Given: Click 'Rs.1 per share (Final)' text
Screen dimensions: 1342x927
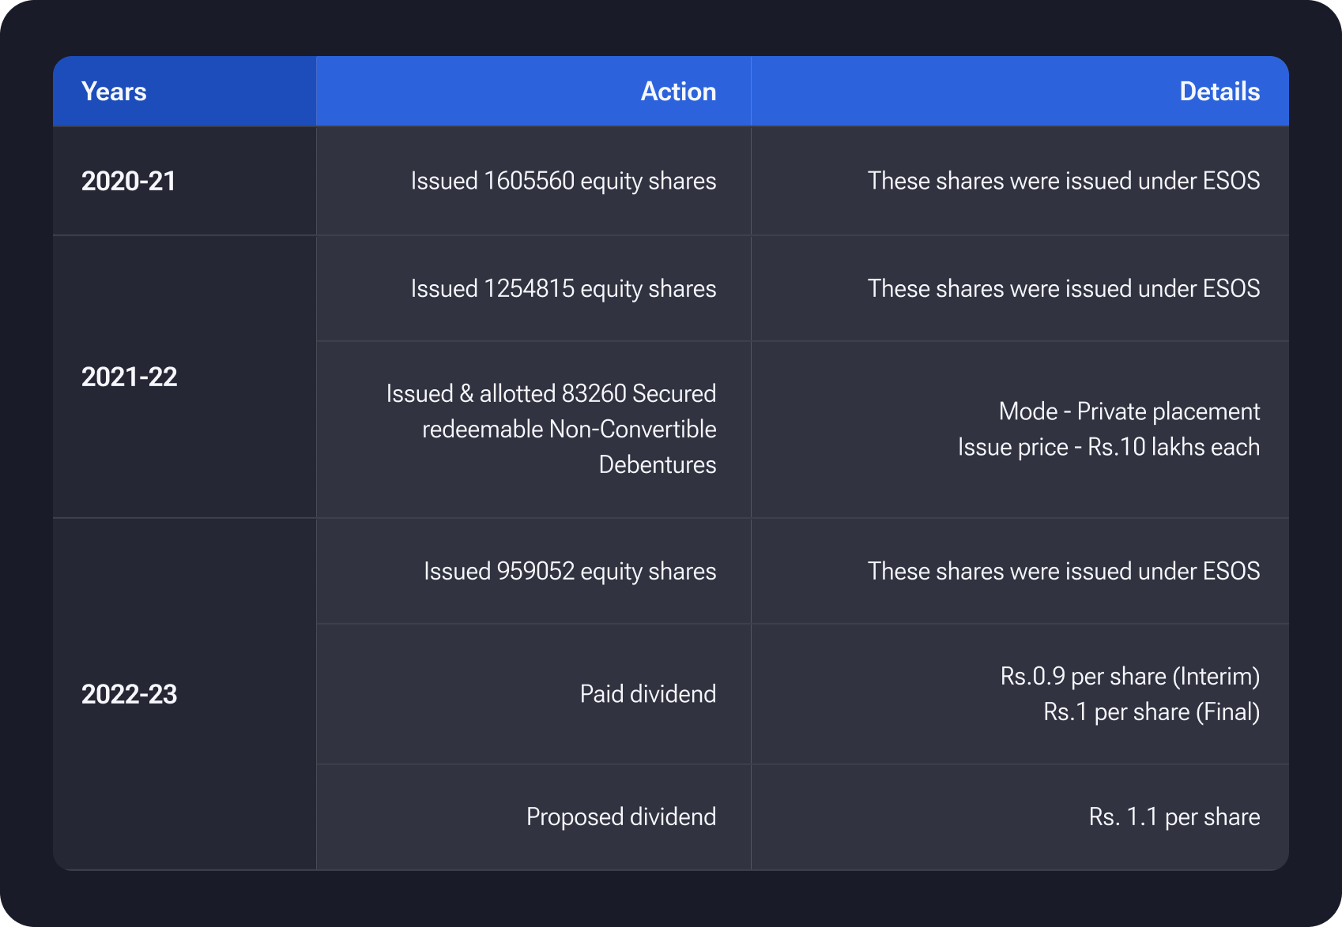Looking at the screenshot, I should coord(1151,712).
